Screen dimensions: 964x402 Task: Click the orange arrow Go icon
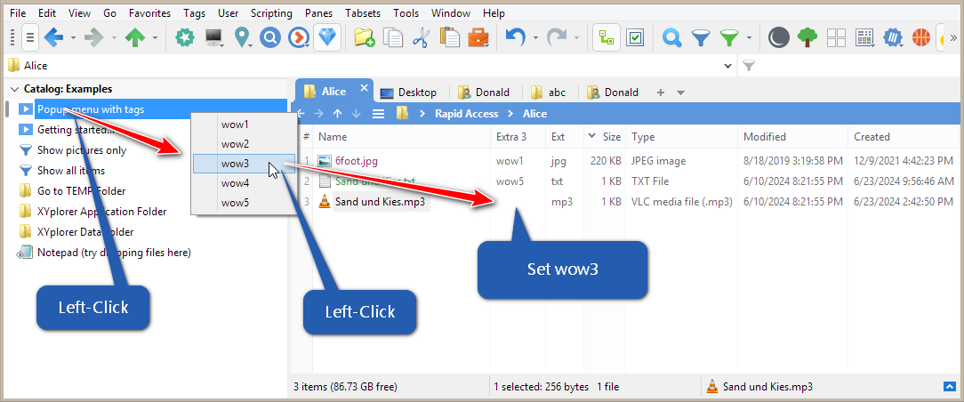tap(299, 38)
